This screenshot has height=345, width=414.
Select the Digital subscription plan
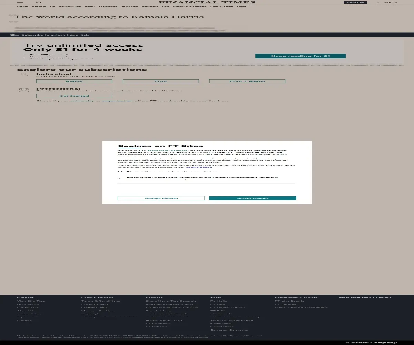click(74, 81)
